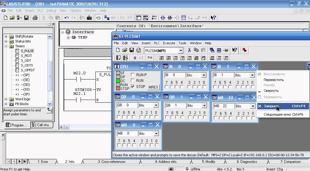Tile windows icon in PLCSIM toolbar

click(219, 50)
